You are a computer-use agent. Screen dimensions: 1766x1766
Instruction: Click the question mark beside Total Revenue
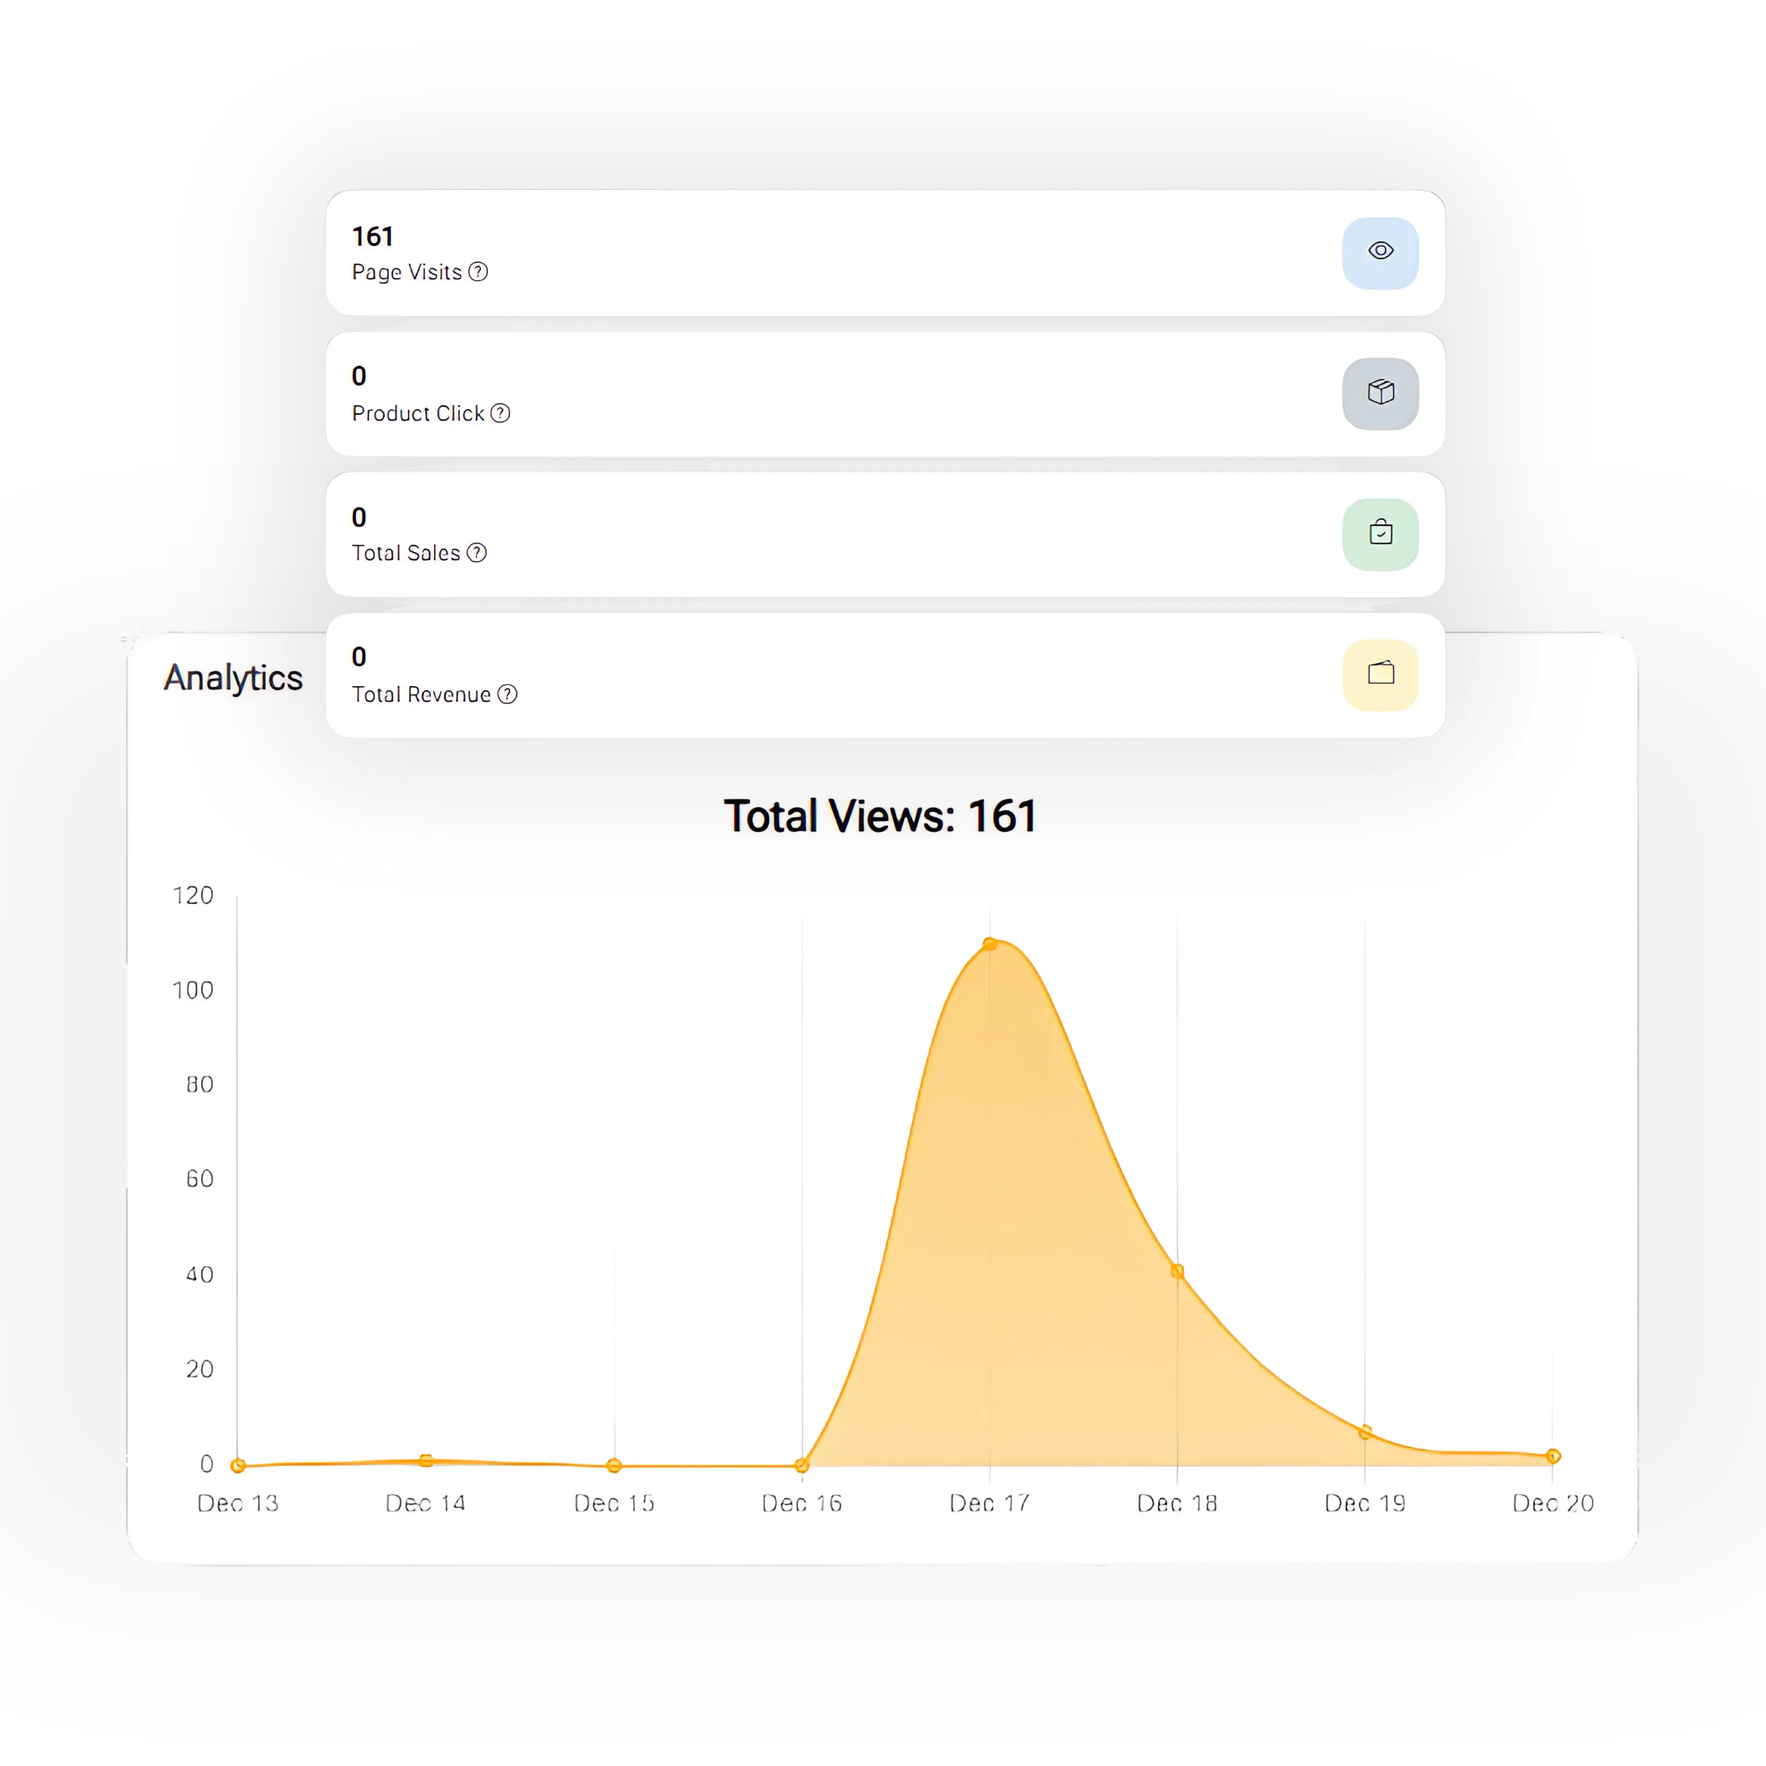508,695
